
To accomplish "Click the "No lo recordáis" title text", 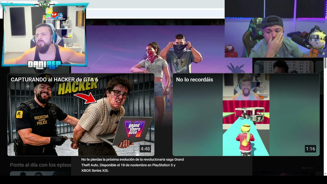I will (x=194, y=79).
